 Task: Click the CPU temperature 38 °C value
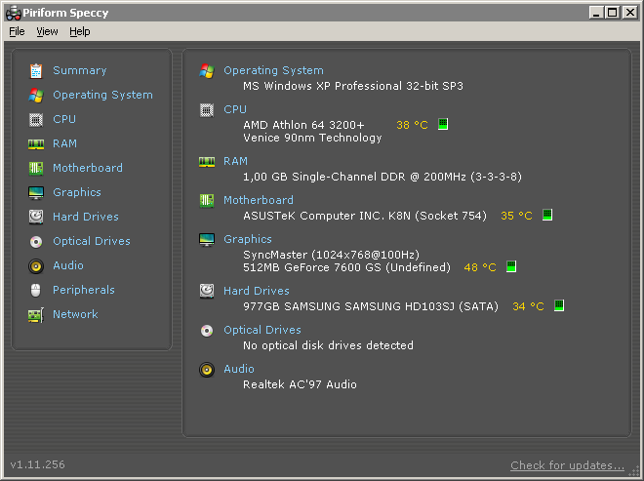pyautogui.click(x=412, y=125)
